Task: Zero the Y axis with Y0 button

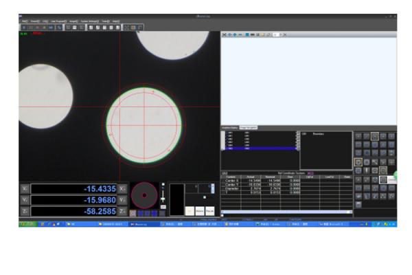Action: coord(122,200)
